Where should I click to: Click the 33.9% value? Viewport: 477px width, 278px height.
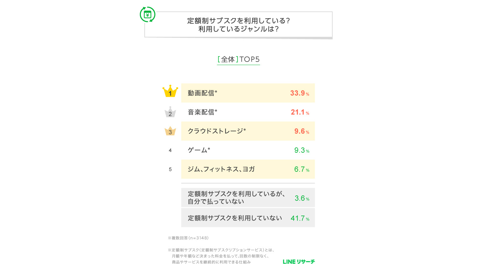[299, 93]
